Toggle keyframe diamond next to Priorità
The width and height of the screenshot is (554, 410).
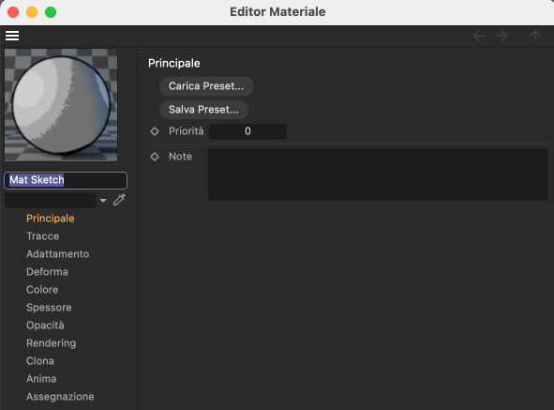click(x=155, y=131)
